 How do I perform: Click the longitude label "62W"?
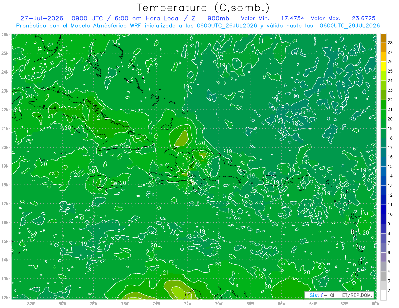(344, 303)
